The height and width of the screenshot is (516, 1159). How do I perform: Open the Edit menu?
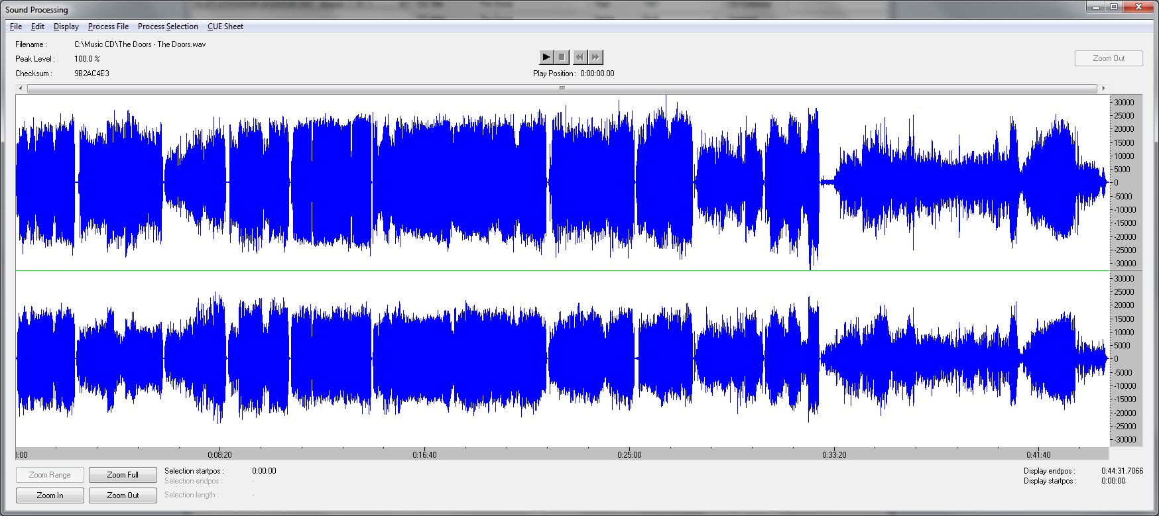pyautogui.click(x=38, y=26)
